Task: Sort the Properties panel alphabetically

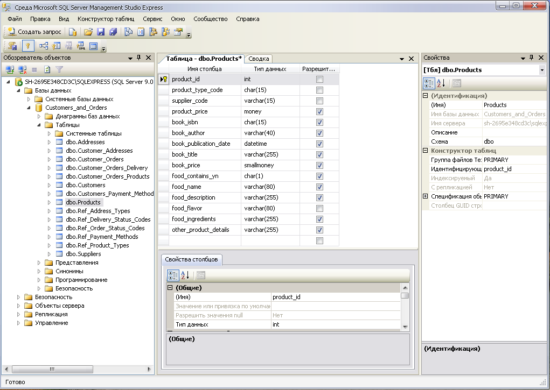Action: tap(441, 83)
